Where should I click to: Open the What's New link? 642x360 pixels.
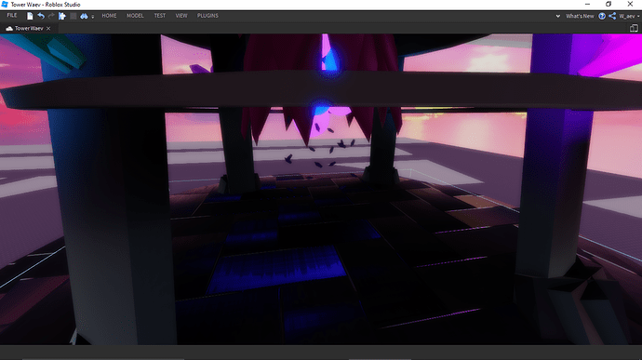(580, 16)
